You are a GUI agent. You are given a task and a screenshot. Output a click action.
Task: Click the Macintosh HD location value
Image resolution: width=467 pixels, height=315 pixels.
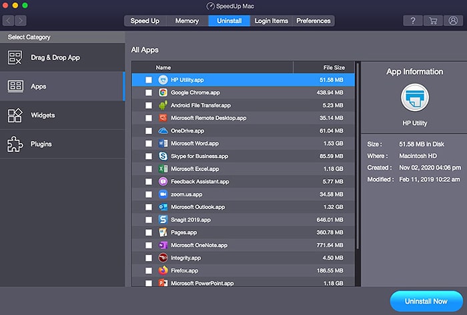pyautogui.click(x=418, y=156)
